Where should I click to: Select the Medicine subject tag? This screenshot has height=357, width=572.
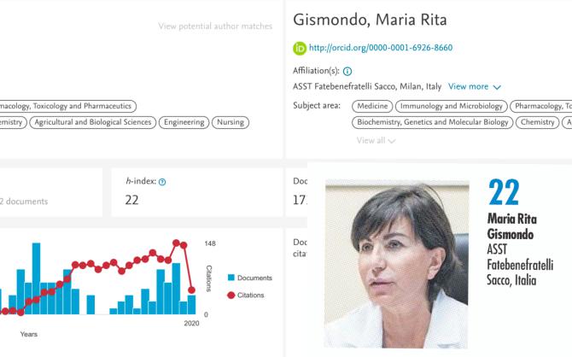tap(372, 106)
